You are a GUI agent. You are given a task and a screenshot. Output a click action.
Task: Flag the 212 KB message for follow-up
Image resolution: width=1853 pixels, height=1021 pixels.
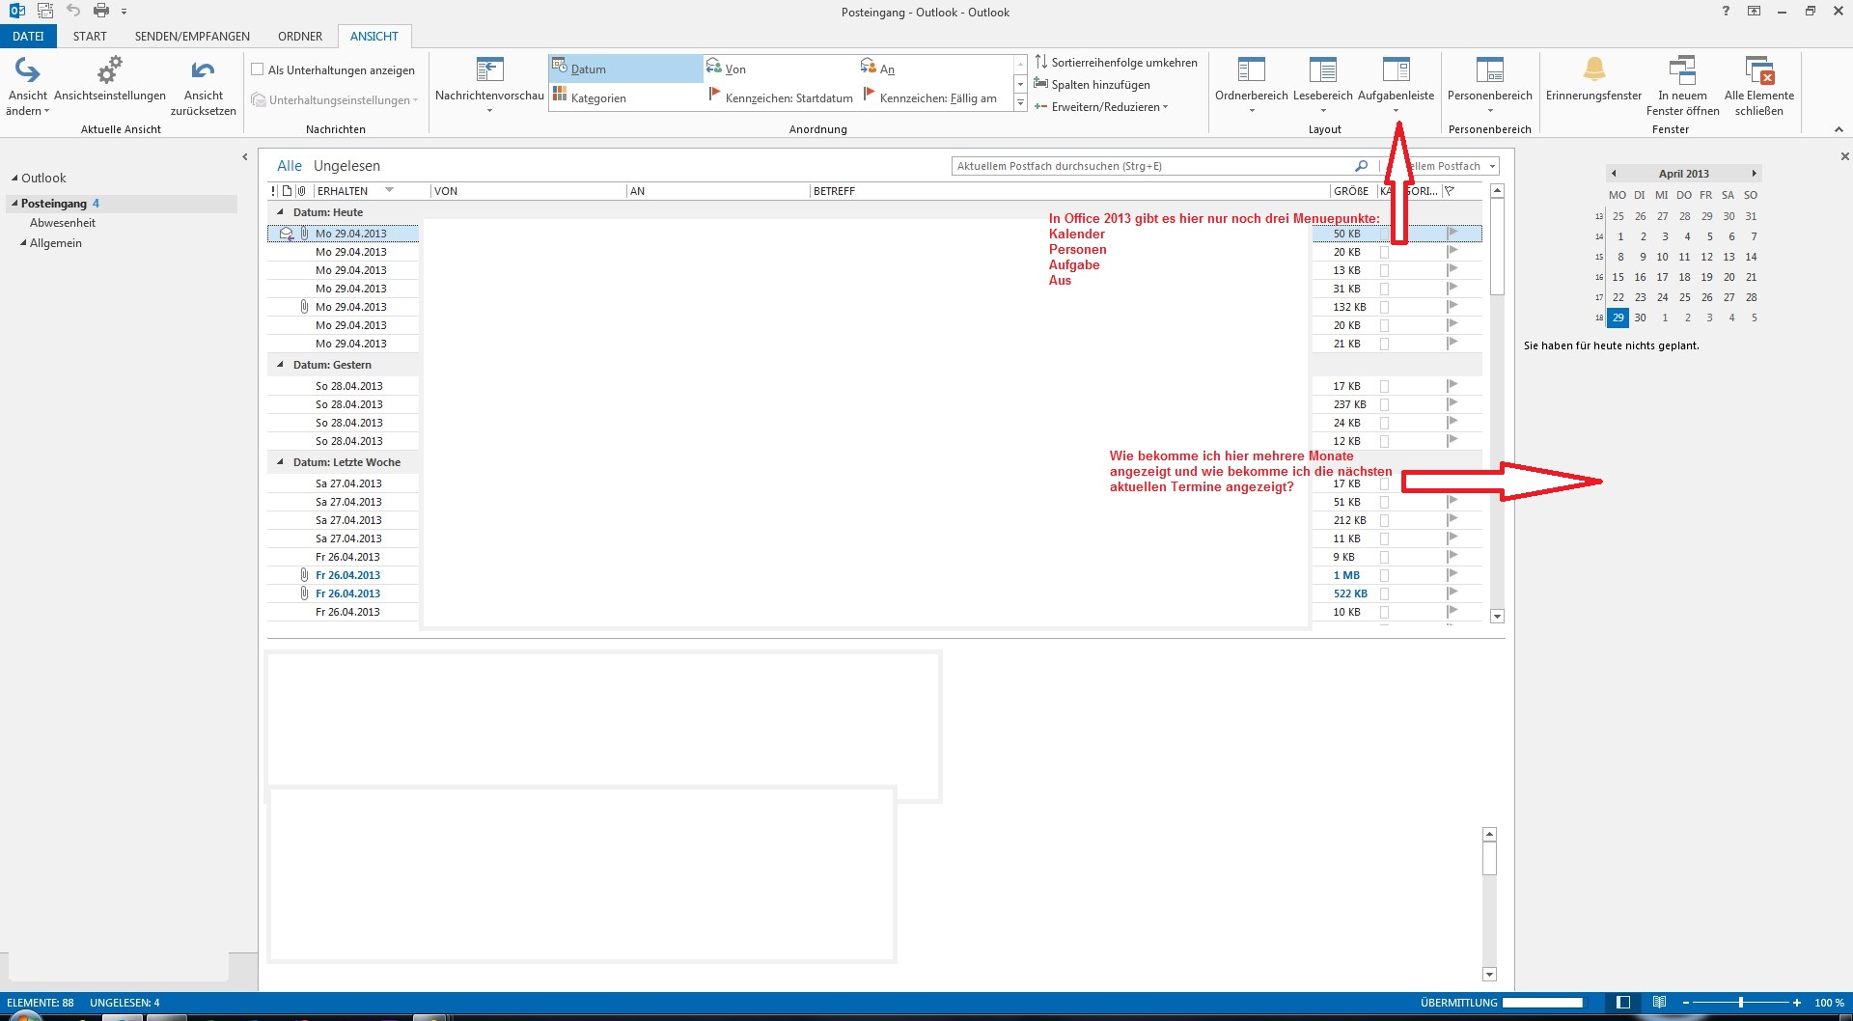tap(1452, 520)
